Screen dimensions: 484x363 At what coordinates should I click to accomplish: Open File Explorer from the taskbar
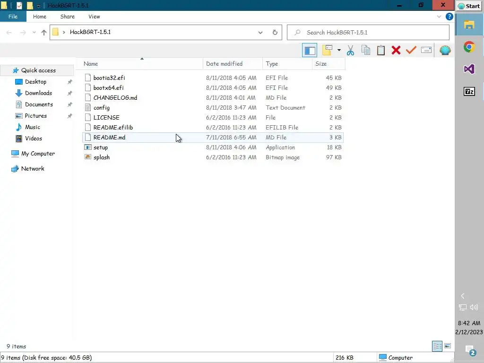[x=469, y=25]
